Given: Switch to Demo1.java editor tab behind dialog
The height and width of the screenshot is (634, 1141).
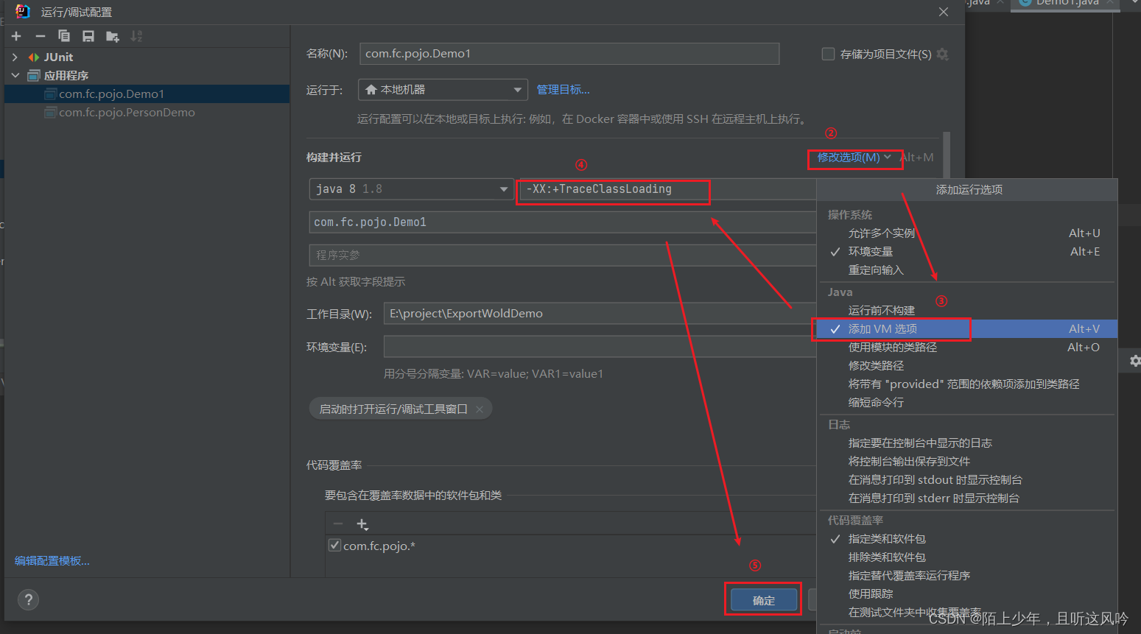Looking at the screenshot, I should point(1067,4).
